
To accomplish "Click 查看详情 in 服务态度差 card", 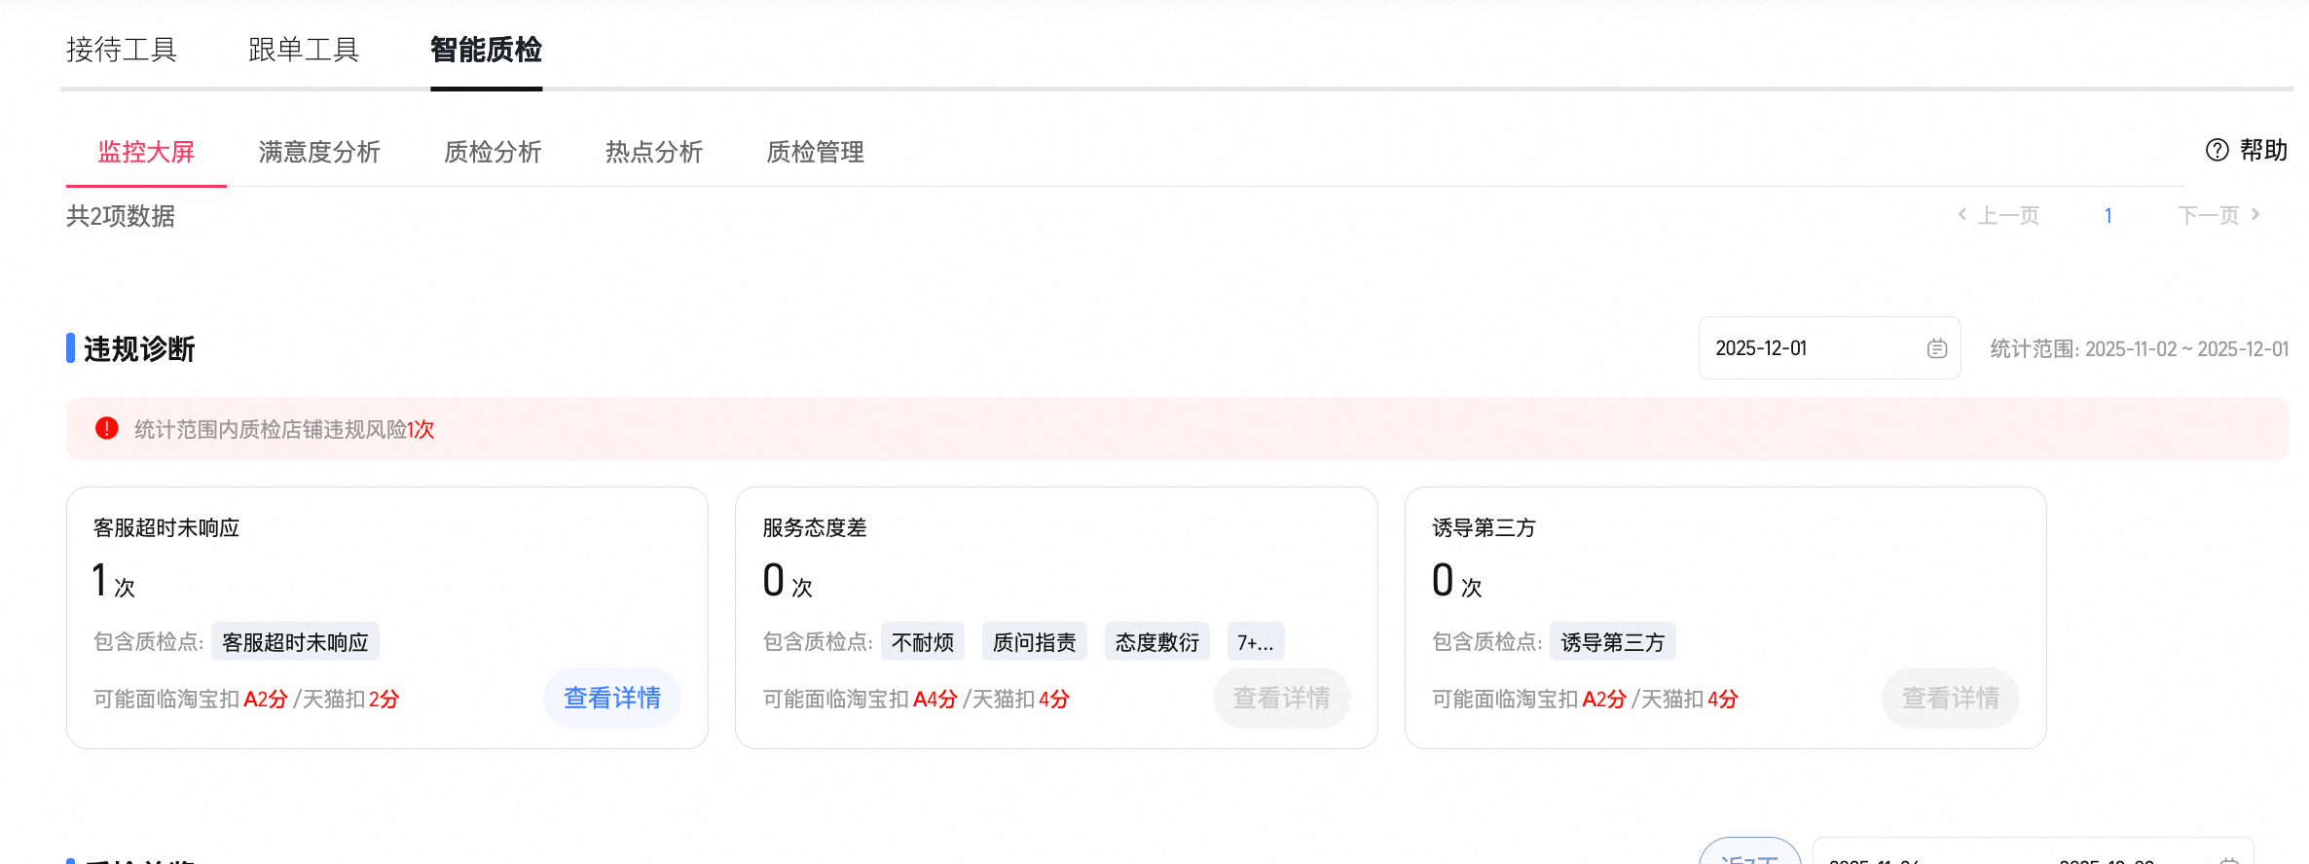I will tap(1282, 698).
